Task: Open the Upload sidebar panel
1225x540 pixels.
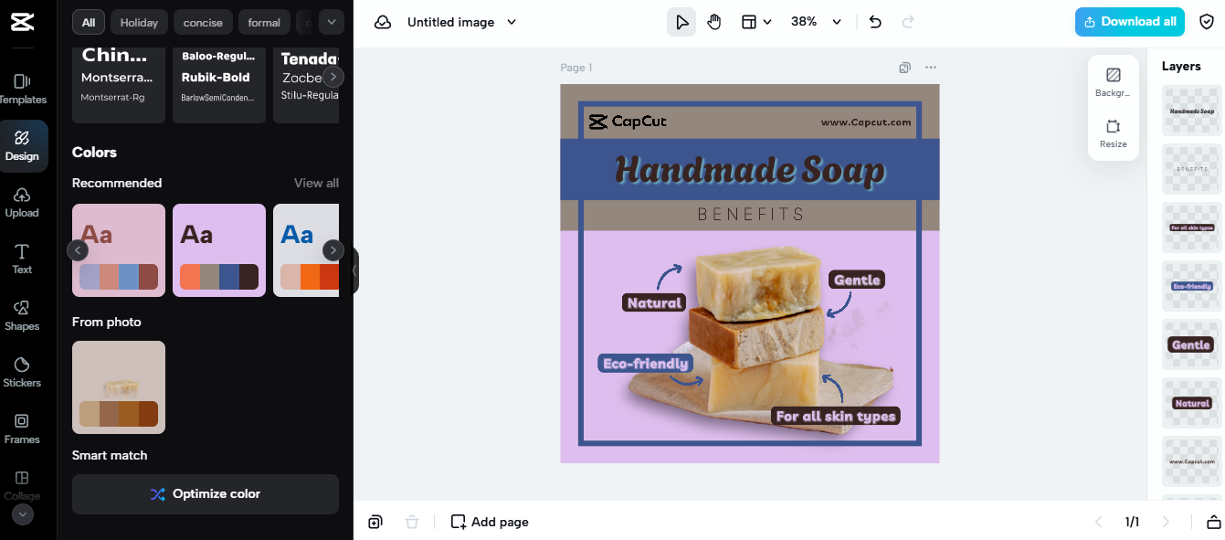Action: [22, 202]
